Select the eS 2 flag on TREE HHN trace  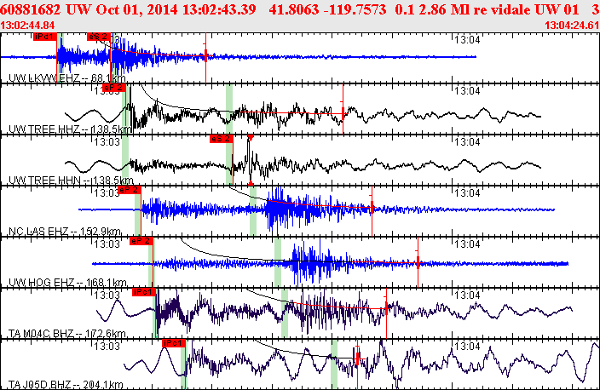[222, 139]
